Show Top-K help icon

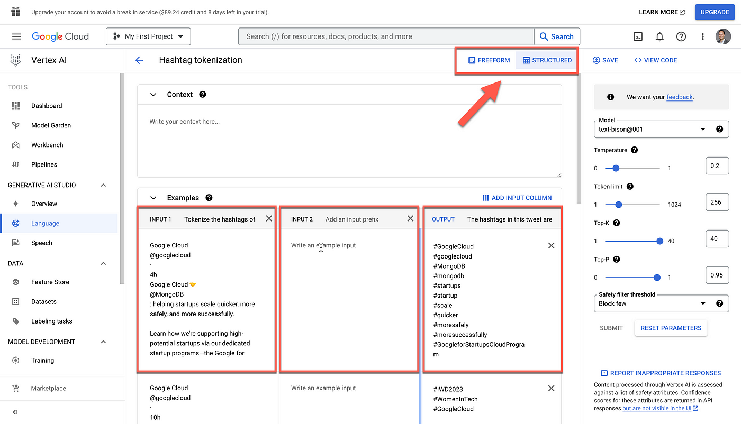[617, 223]
